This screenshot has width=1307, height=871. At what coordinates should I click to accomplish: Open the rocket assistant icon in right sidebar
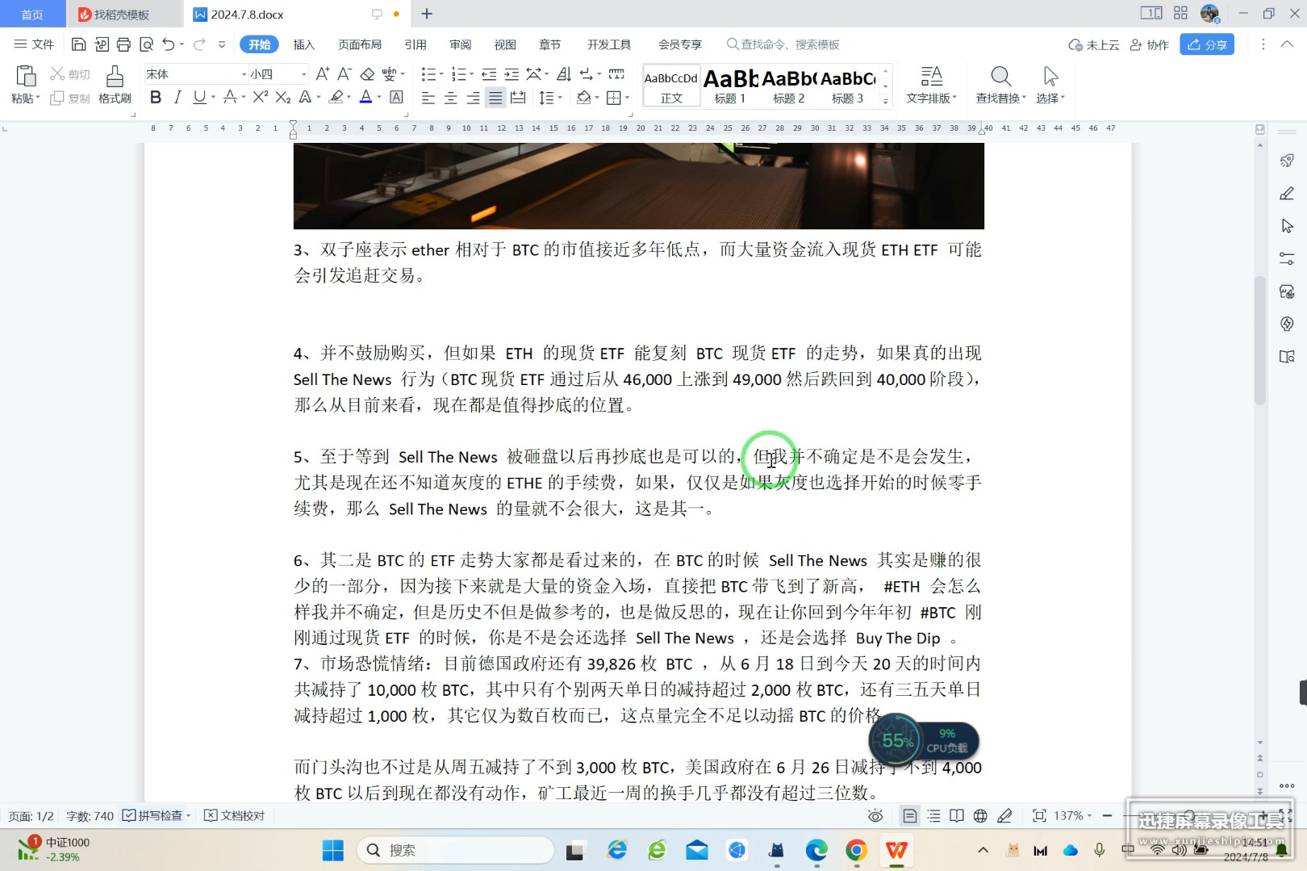click(1287, 161)
